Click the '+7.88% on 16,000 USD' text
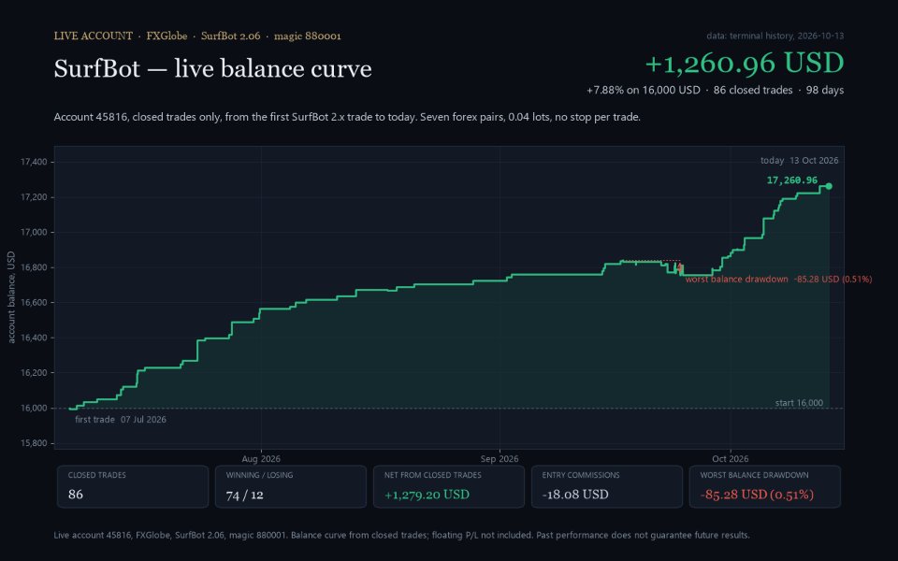 coord(644,90)
